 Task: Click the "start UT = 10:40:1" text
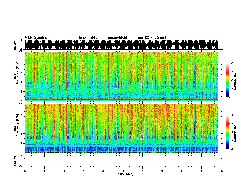coord(152,38)
